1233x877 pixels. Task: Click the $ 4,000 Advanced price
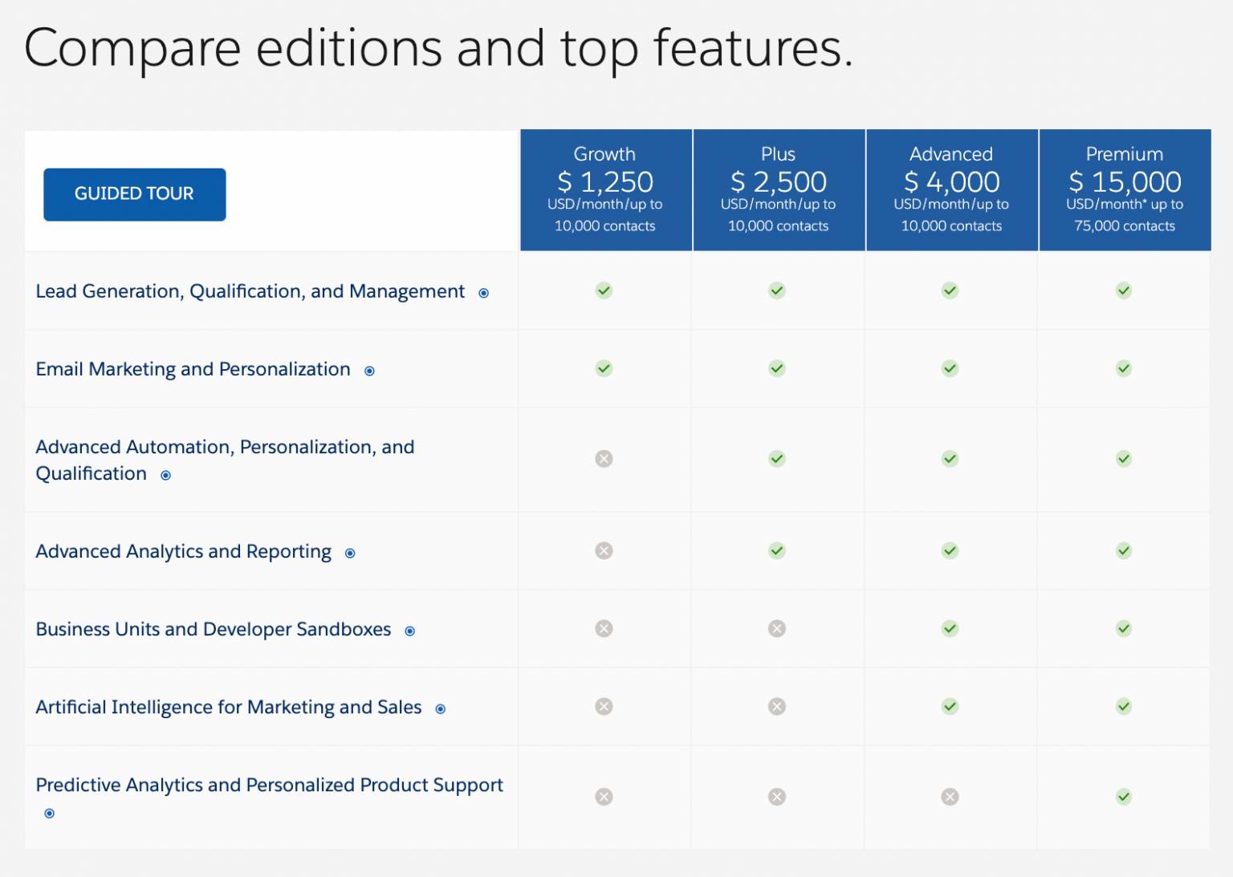(x=952, y=182)
